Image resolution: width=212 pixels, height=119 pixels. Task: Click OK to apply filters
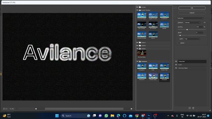(192, 8)
